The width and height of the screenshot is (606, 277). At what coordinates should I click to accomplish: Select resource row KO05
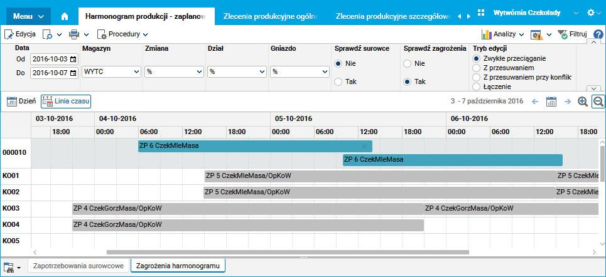[x=16, y=241]
